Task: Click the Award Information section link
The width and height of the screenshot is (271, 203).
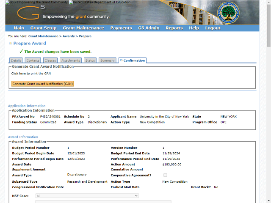Action: click(23, 137)
